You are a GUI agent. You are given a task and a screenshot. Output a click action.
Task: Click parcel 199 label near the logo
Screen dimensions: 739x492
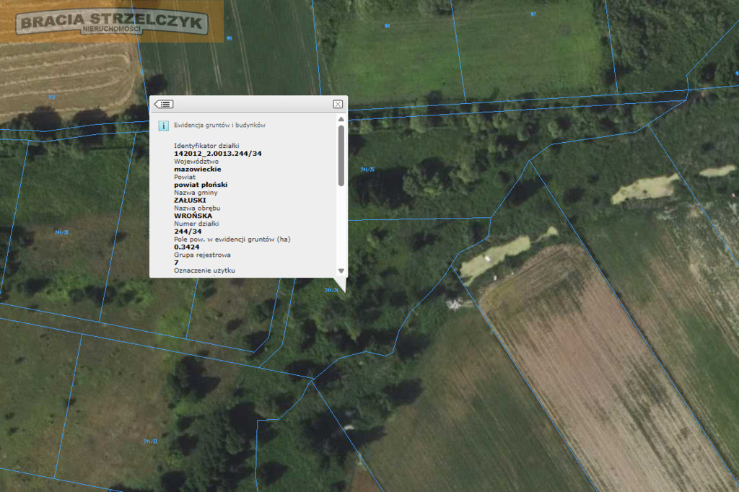pyautogui.click(x=229, y=38)
